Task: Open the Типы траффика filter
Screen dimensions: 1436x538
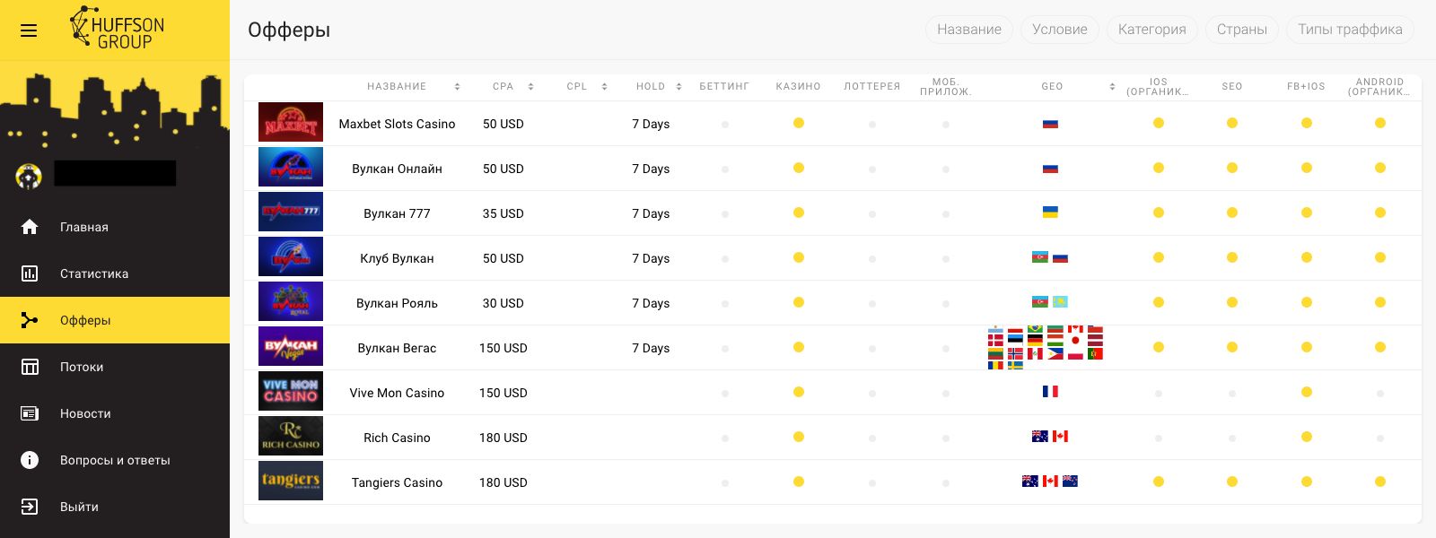Action: coord(1349,30)
